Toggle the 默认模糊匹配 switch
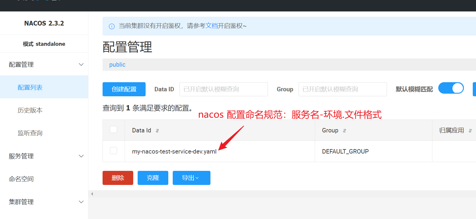This screenshot has height=219, width=476. click(451, 88)
